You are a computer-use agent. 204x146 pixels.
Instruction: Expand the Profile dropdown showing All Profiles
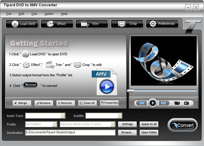pos(54,124)
